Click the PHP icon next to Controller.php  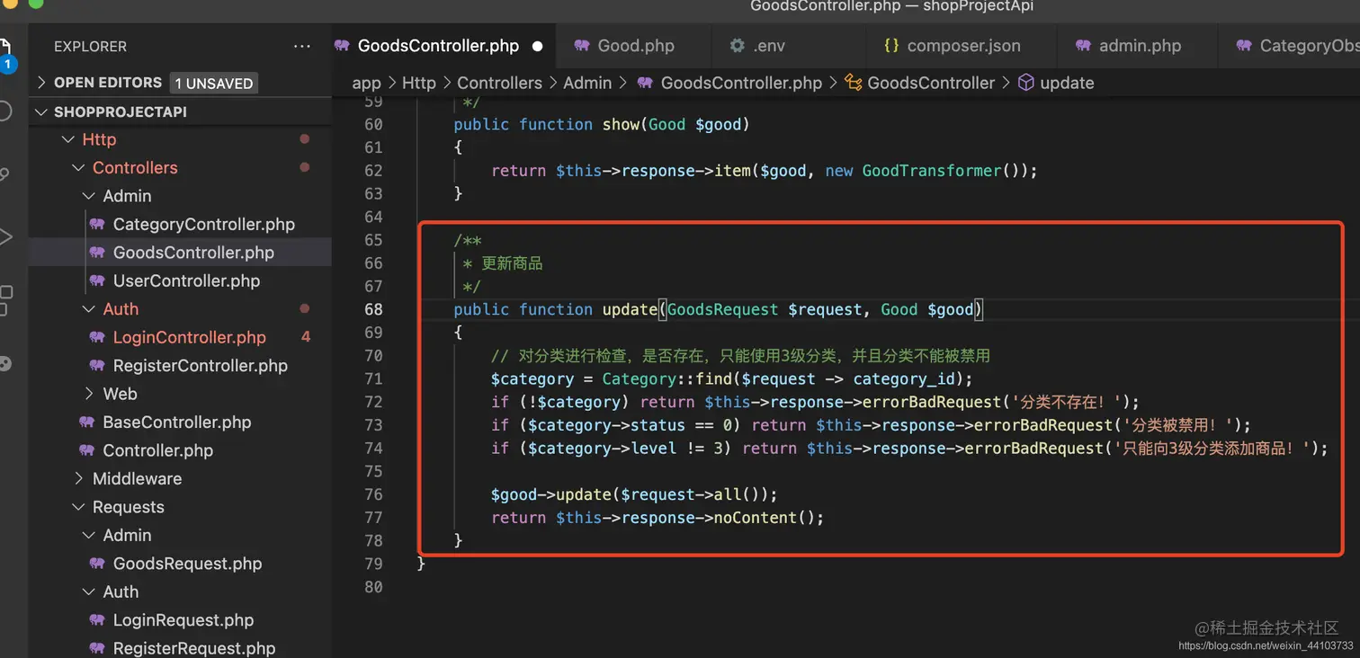(x=86, y=450)
